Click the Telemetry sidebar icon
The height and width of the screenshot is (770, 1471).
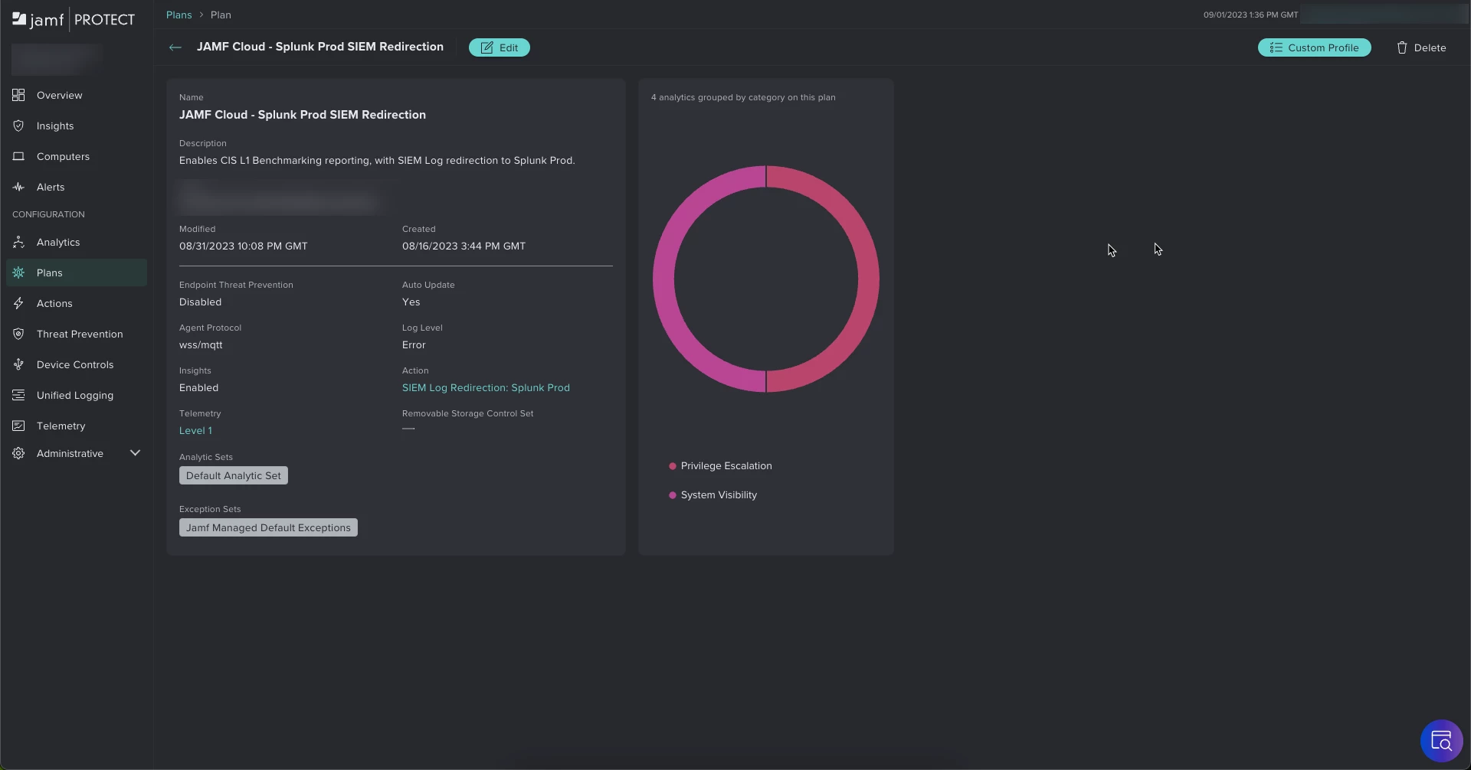(x=18, y=426)
